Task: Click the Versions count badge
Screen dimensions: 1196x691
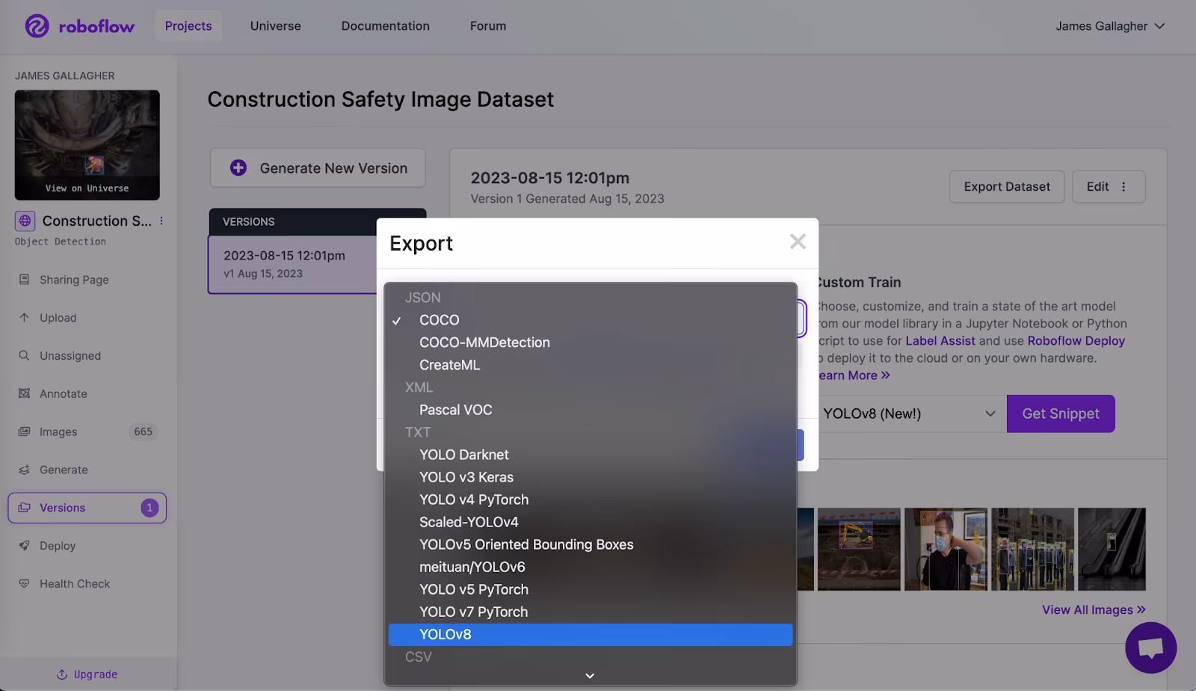Action: point(149,508)
